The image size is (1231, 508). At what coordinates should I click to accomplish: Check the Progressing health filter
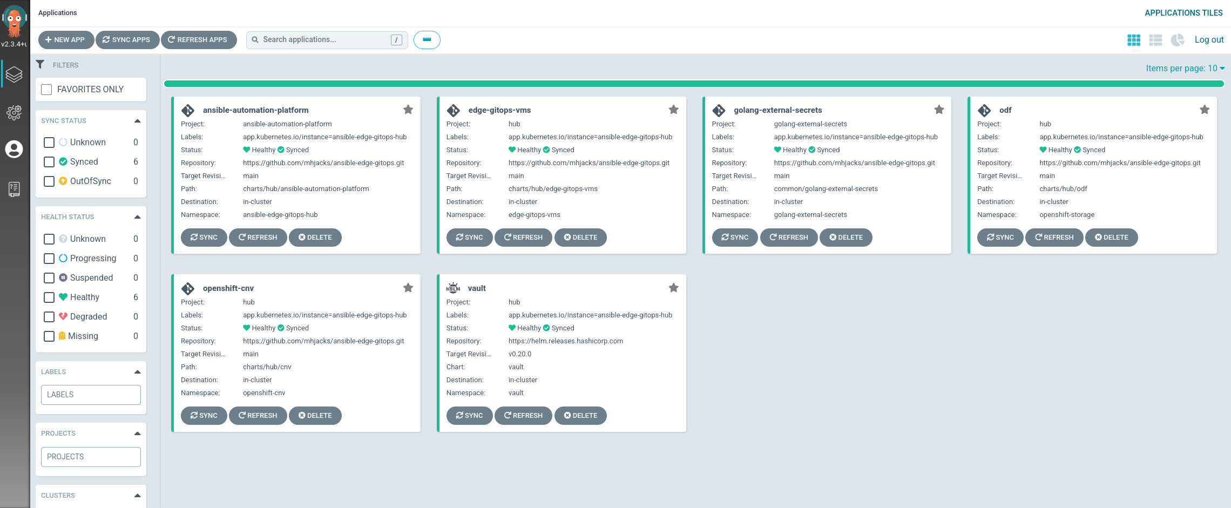point(49,259)
